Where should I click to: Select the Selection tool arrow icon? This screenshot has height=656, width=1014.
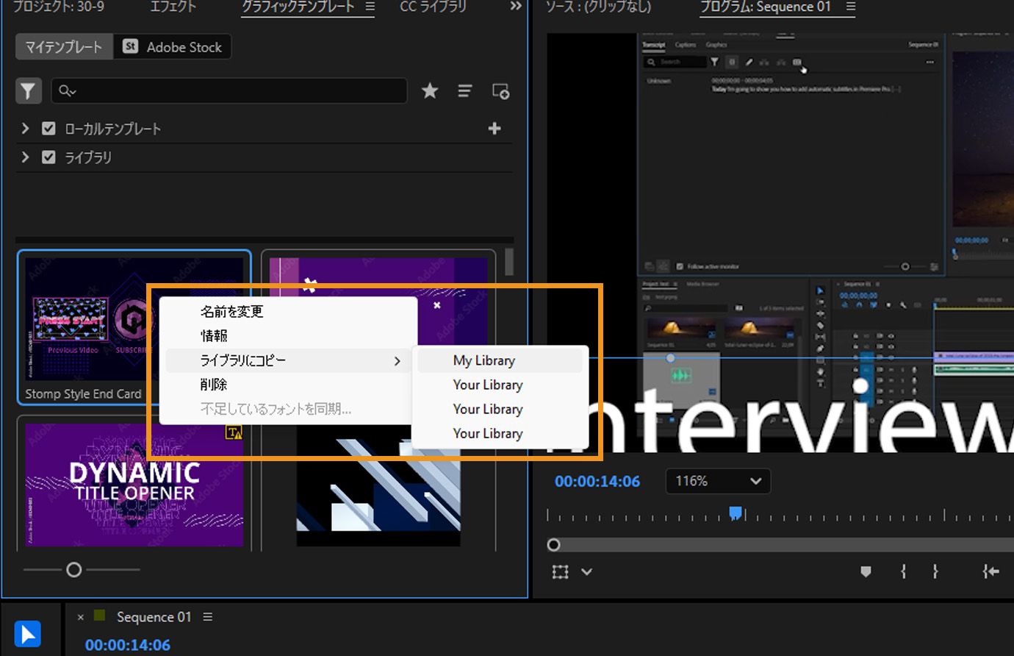point(27,633)
